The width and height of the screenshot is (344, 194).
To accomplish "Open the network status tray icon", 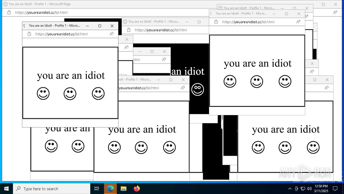I will pos(303,189).
